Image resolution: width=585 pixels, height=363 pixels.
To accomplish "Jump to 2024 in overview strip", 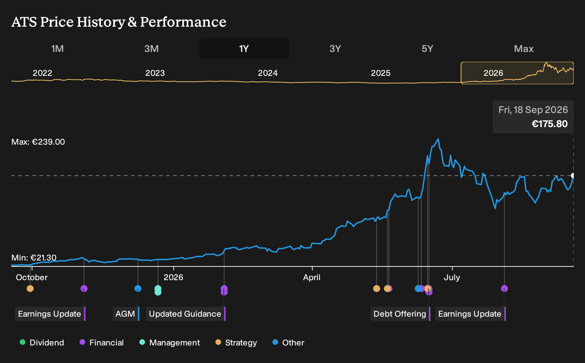I will [x=268, y=73].
